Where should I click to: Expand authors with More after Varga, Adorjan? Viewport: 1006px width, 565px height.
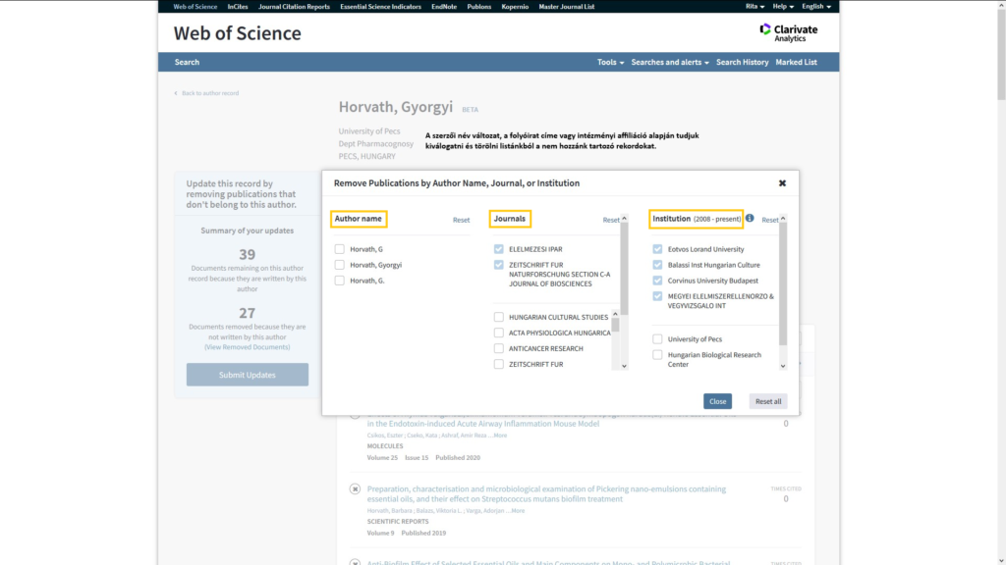(517, 511)
